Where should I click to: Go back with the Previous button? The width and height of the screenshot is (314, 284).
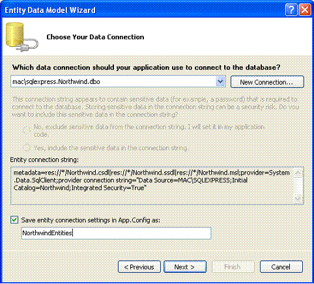coord(139,267)
